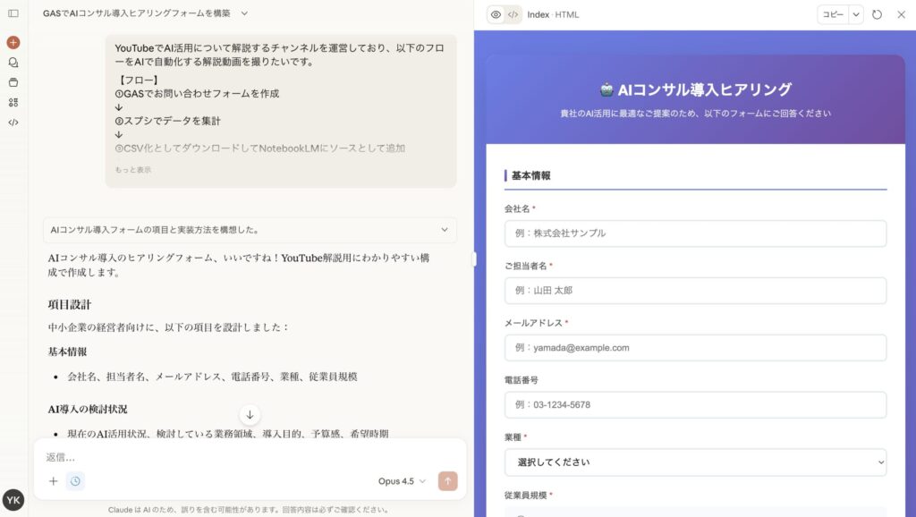The image size is (916, 517).
Task: Switch artifact to code view toggle
Action: point(513,14)
